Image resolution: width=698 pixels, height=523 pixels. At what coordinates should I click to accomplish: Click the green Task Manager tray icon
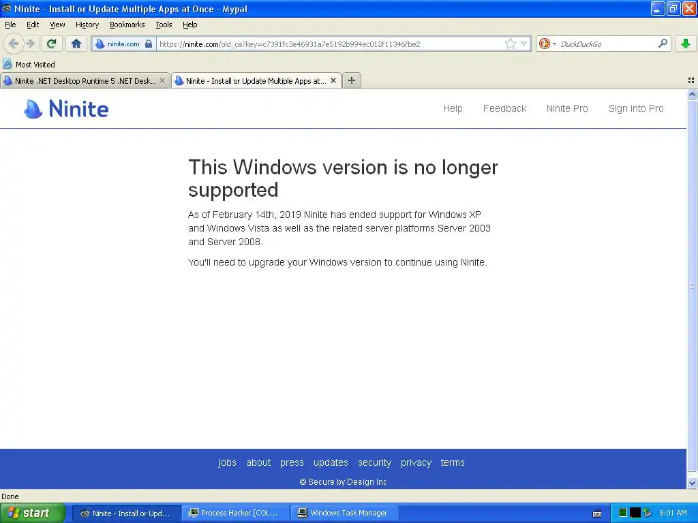click(x=623, y=513)
